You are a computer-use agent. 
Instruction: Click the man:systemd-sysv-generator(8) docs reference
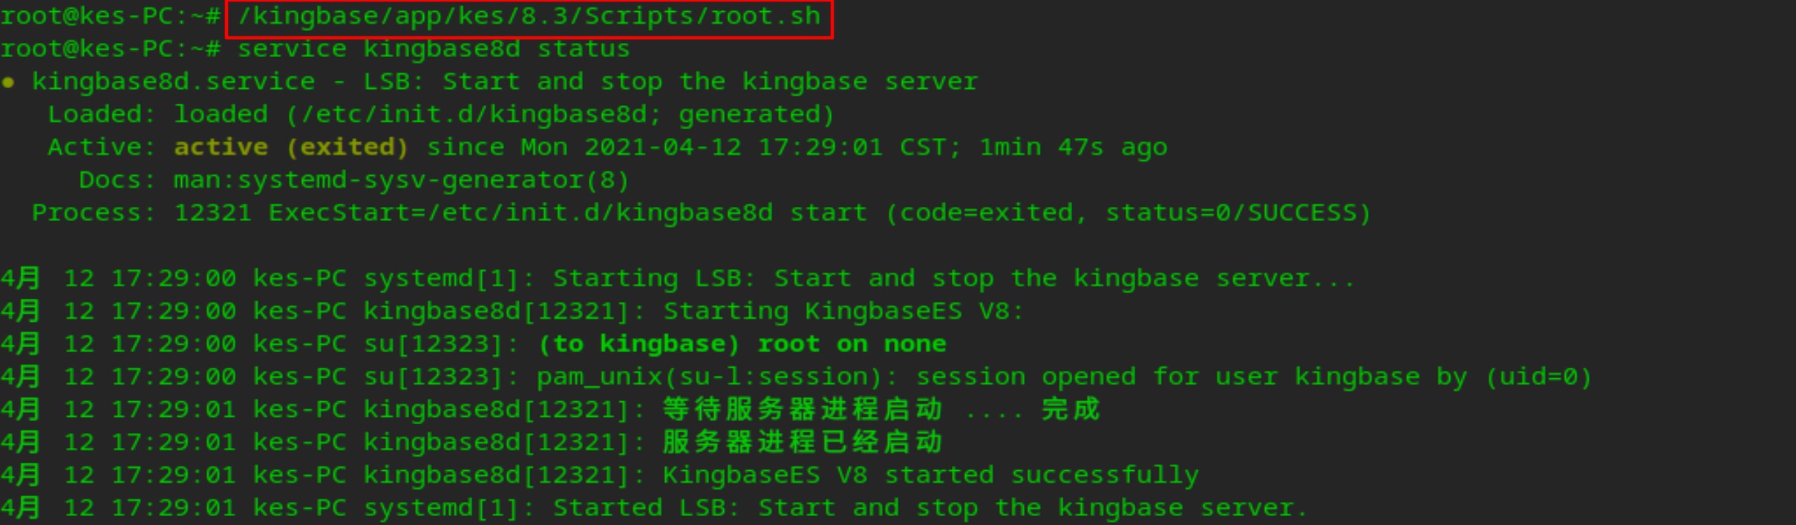pos(402,180)
